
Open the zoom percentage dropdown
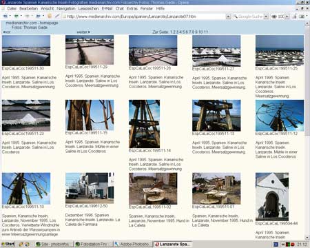[x=287, y=17]
